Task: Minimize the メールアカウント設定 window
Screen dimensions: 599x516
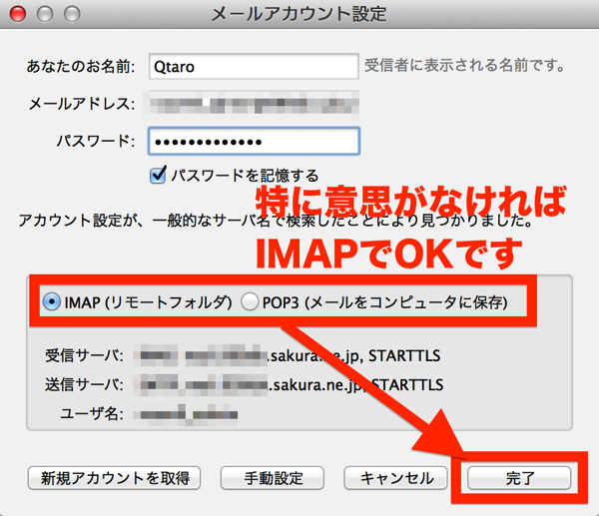Action: coord(45,14)
